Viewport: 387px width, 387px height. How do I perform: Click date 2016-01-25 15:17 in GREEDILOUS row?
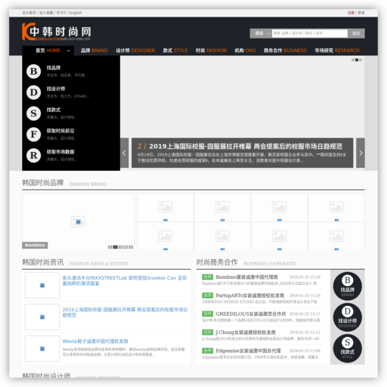(x=305, y=314)
